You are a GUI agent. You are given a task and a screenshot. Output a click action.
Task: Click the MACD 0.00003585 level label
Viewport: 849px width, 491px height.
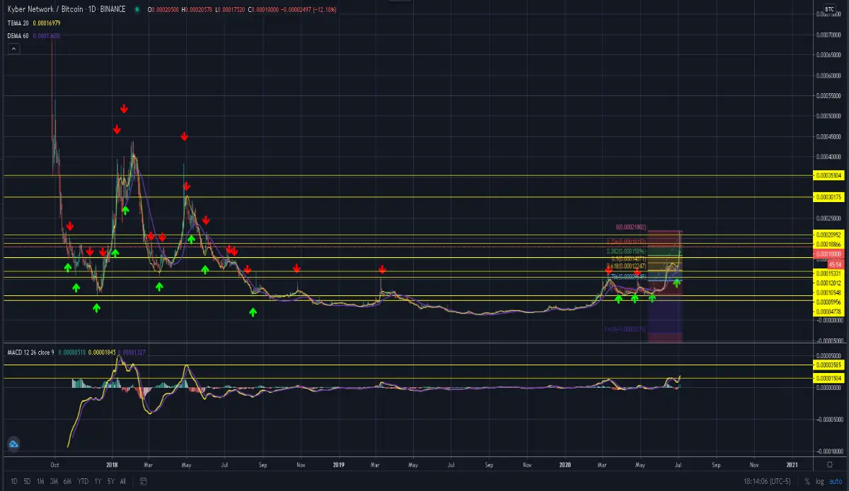[x=828, y=365]
